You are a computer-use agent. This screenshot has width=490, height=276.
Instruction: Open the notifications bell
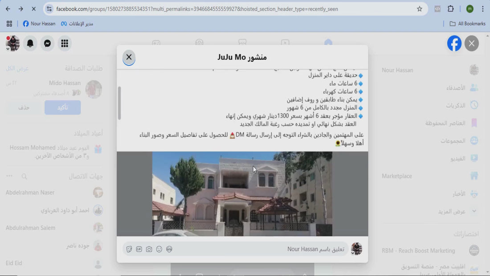pos(30,43)
